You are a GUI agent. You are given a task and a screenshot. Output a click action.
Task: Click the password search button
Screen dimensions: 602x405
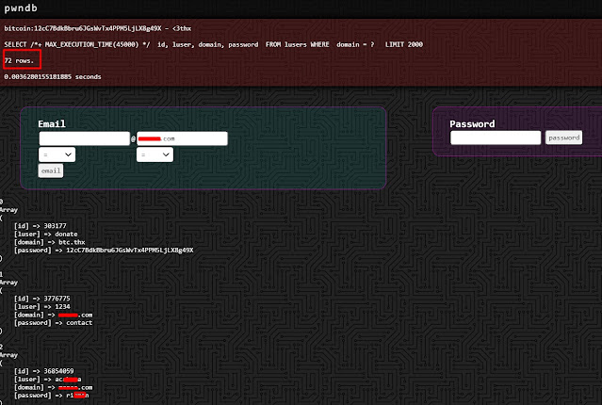563,138
